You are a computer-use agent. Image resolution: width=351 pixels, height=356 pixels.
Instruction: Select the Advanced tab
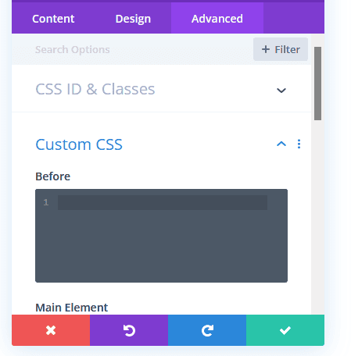[x=217, y=19]
